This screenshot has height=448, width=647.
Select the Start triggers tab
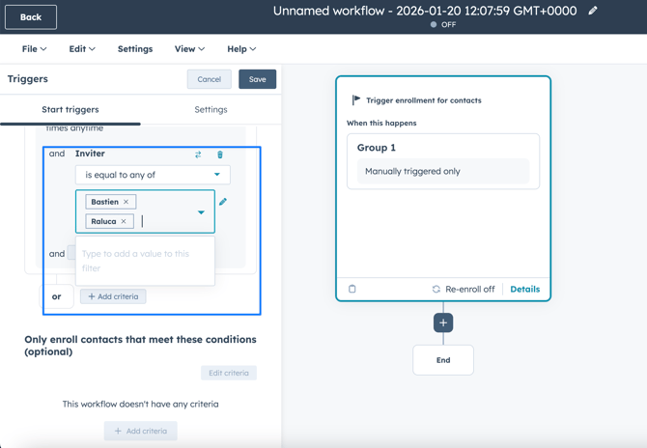click(x=70, y=110)
